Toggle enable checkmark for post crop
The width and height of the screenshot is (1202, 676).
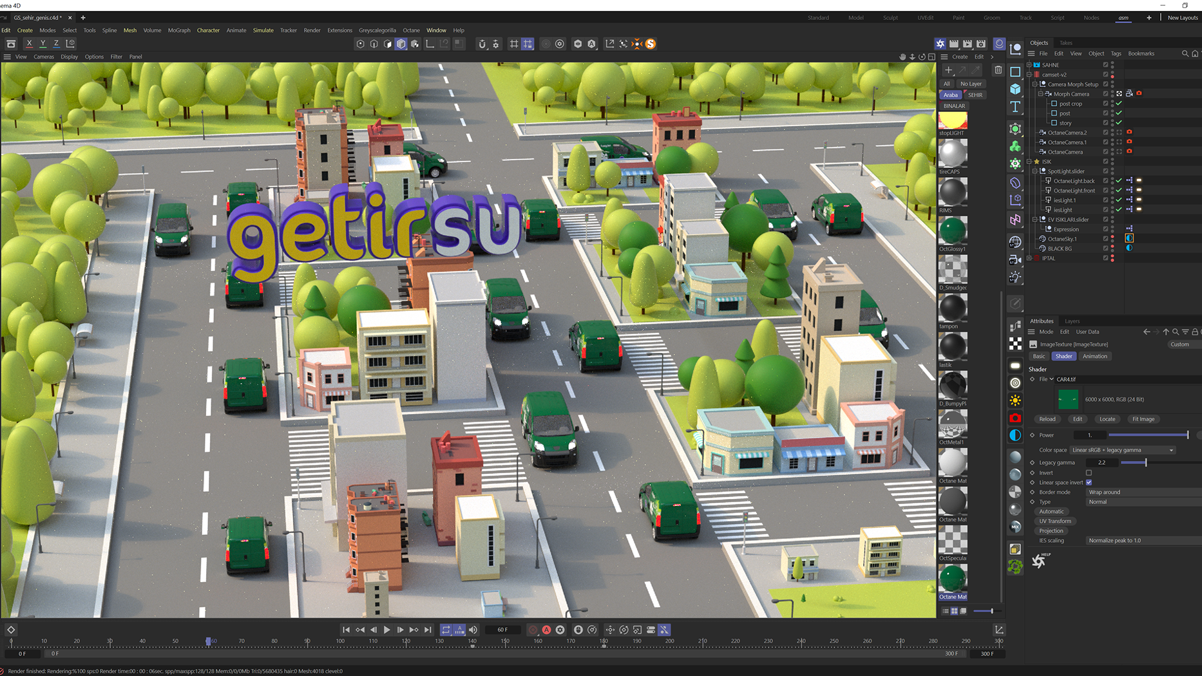click(1119, 104)
